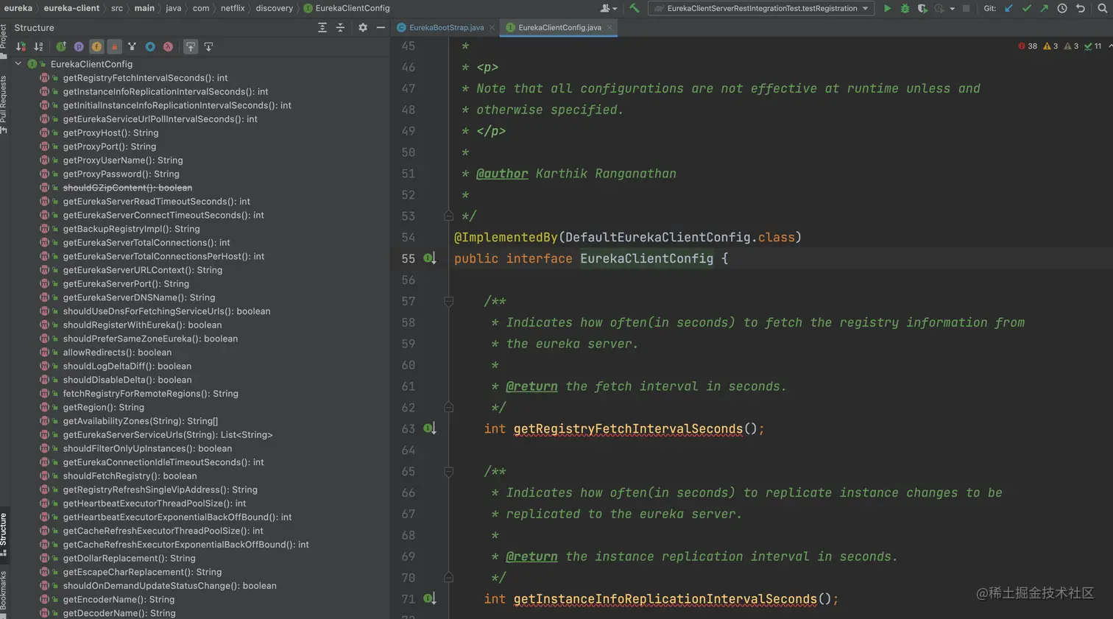1113x619 pixels.
Task: Switch to the EurekaBootStrap.java tab
Action: click(446, 27)
